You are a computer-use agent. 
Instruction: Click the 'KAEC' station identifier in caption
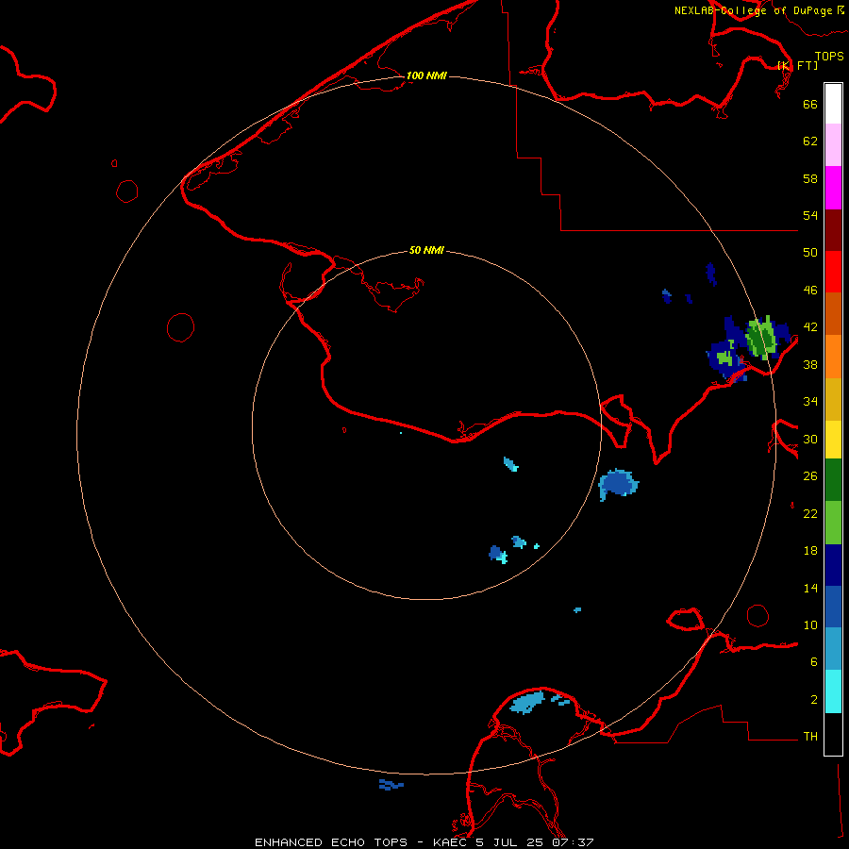coord(451,842)
